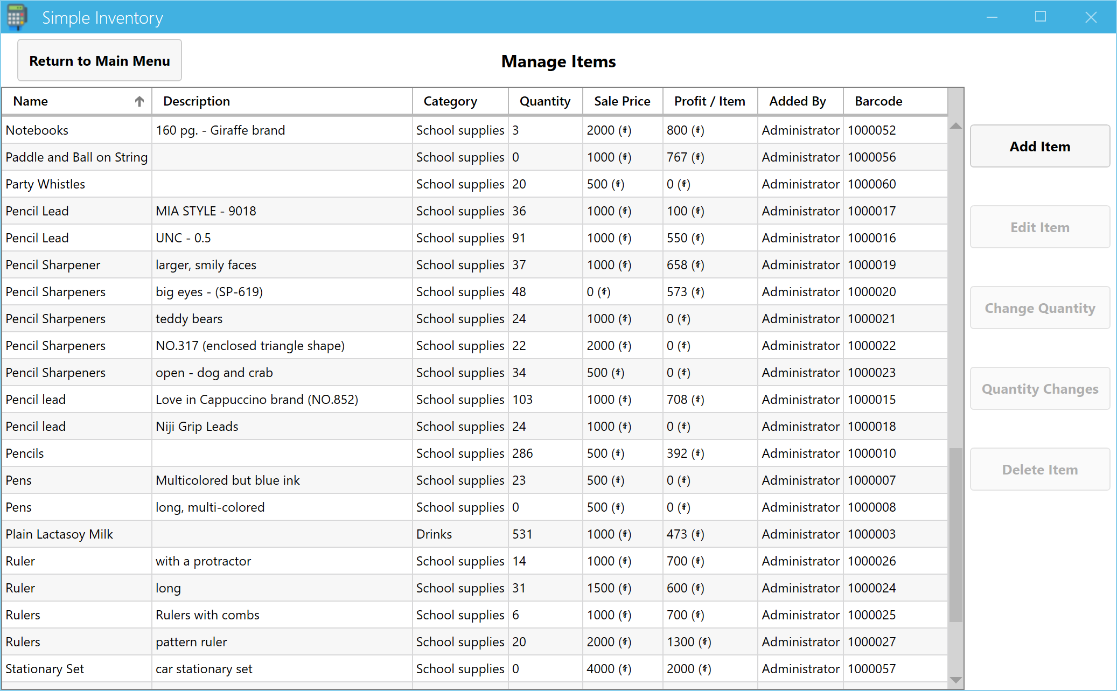Select the Stationary Set row
Image resolution: width=1117 pixels, height=691 pixels.
[45, 669]
